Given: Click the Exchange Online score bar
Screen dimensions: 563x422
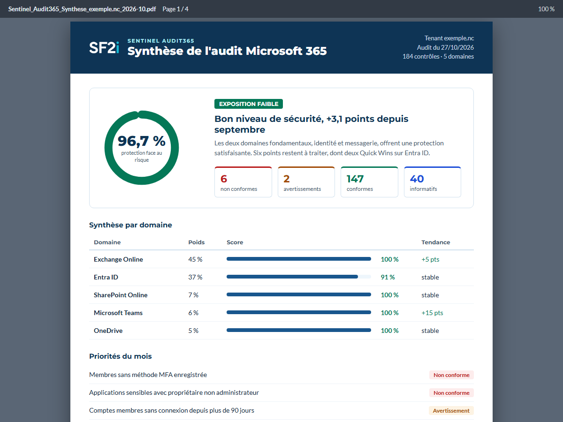Looking at the screenshot, I should (299, 259).
